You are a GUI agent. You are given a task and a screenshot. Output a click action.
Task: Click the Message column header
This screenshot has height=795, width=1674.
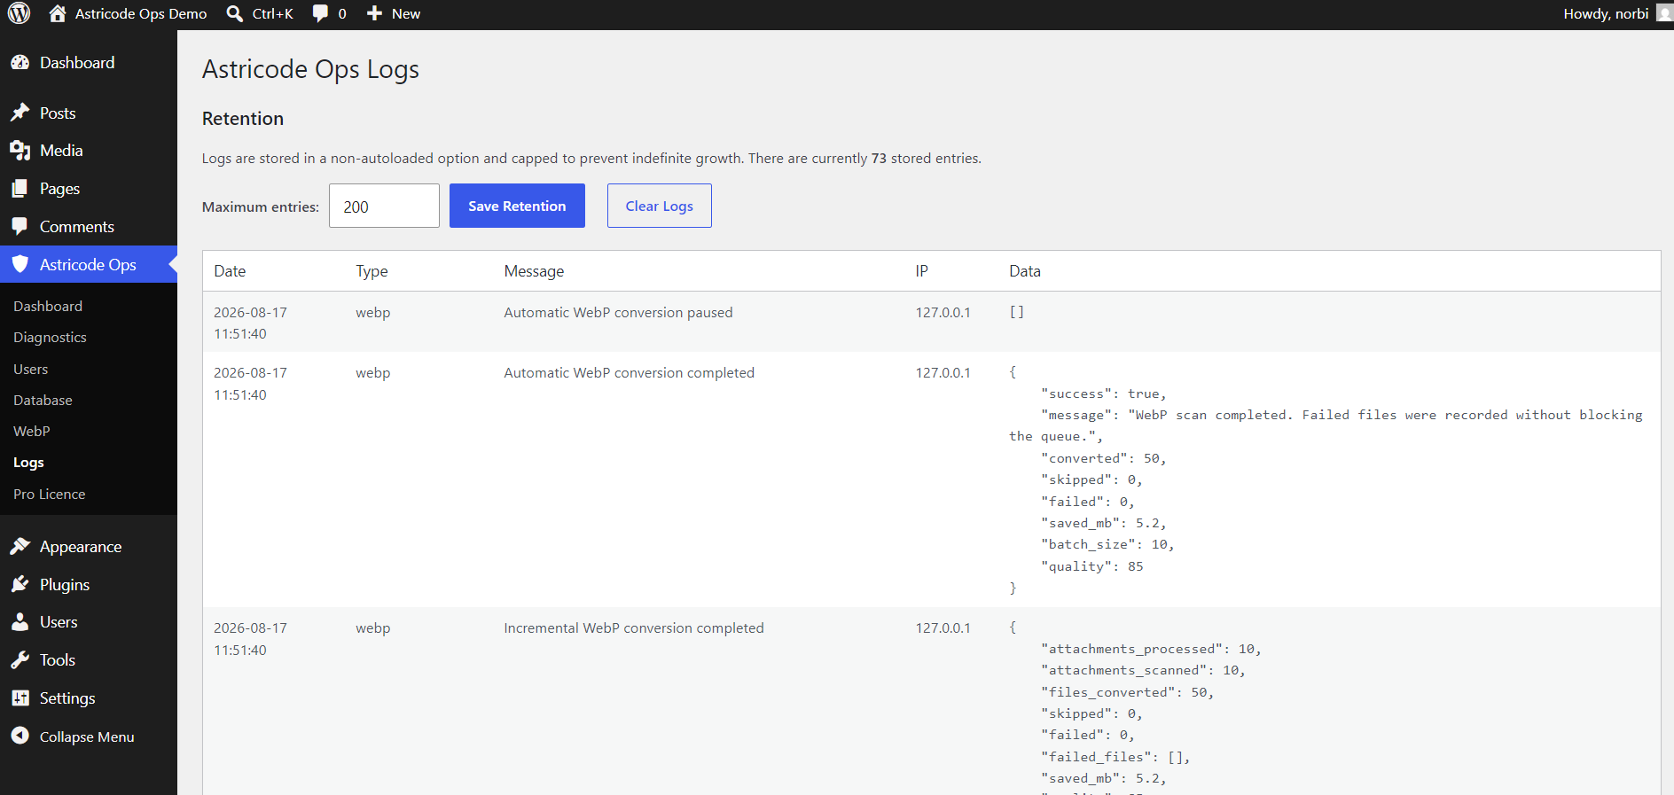[534, 271]
